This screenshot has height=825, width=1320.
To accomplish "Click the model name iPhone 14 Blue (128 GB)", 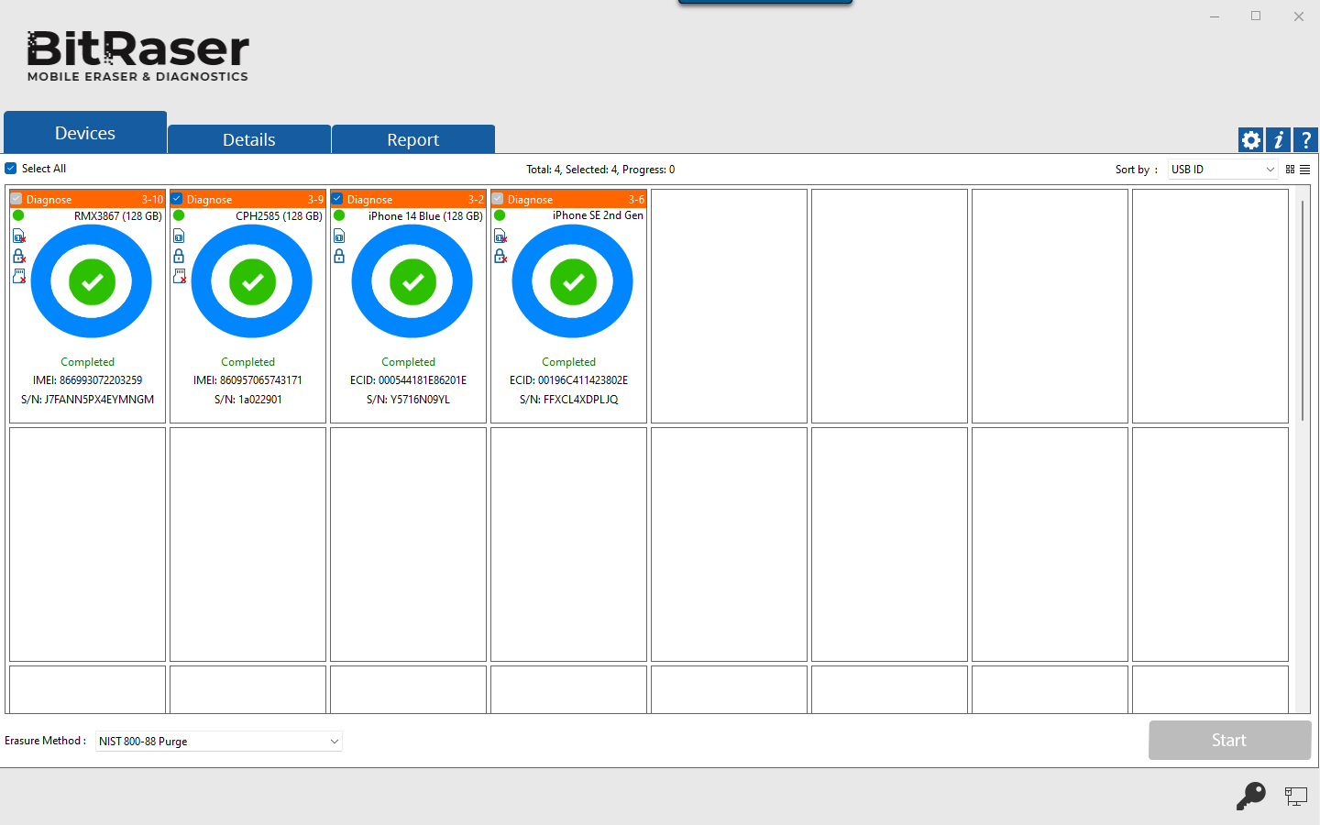I will (x=425, y=216).
